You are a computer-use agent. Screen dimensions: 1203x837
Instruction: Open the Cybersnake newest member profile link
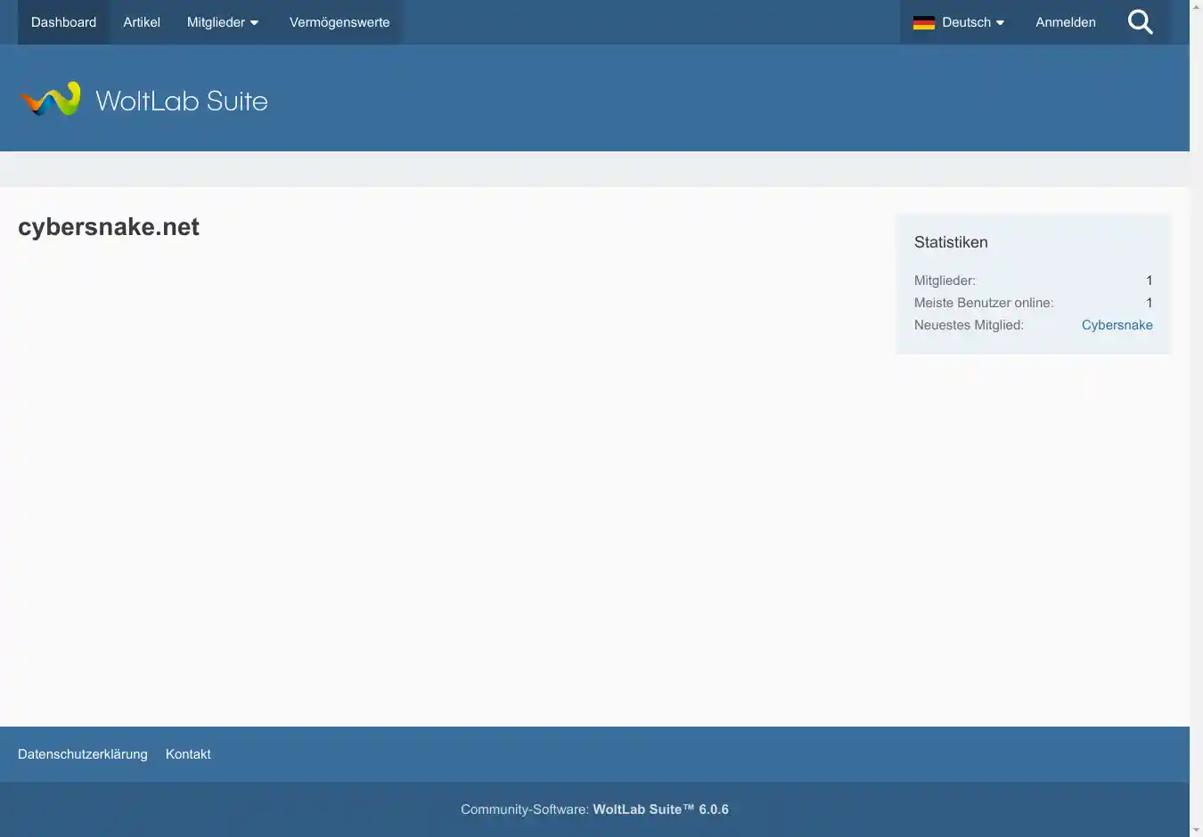[x=1117, y=325]
